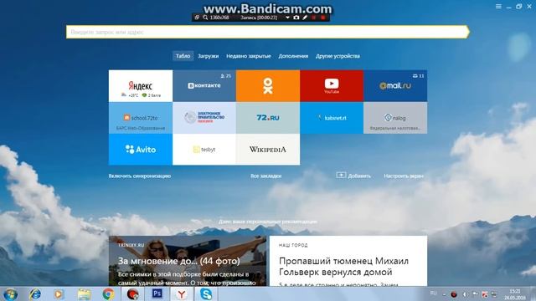Open the Яндекс tile

[x=141, y=85]
